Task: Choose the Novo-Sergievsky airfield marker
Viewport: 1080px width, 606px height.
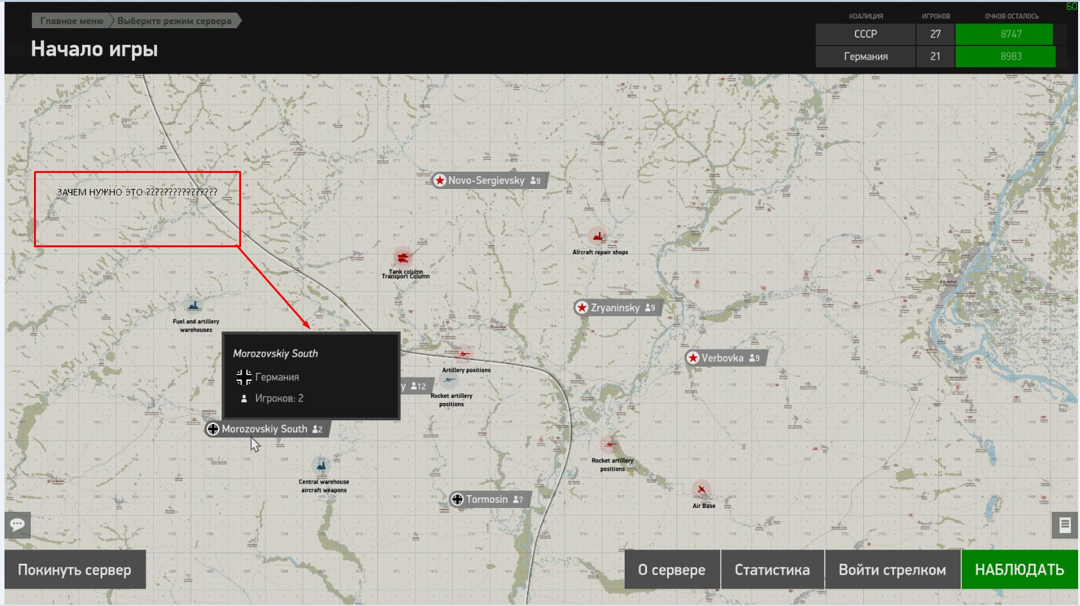Action: coord(489,181)
